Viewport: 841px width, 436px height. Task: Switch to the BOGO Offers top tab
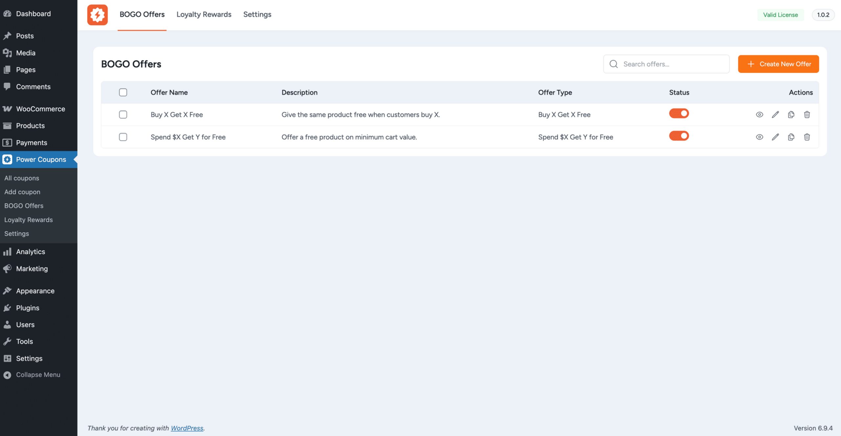(142, 14)
